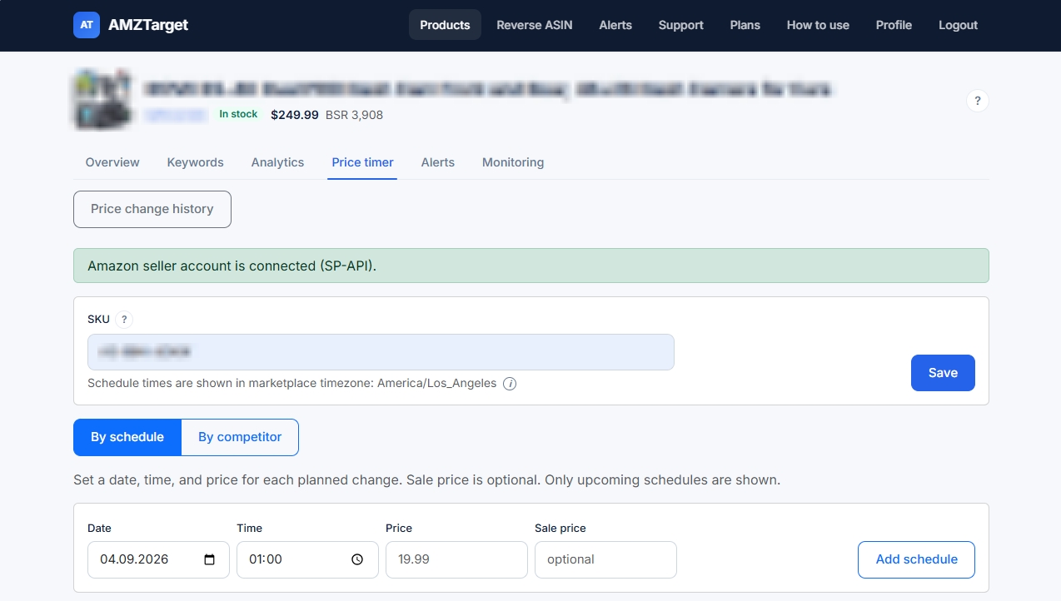This screenshot has height=601, width=1061.
Task: Open Price change history
Action: pyautogui.click(x=152, y=209)
